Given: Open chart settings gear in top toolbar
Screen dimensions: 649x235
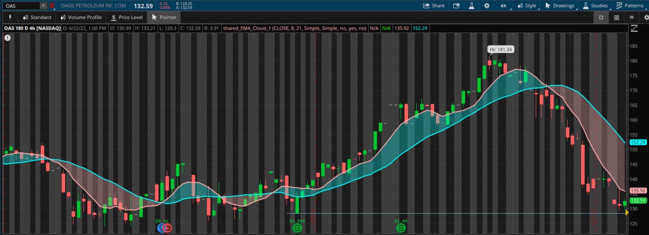Looking at the screenshot, I should [487, 5].
